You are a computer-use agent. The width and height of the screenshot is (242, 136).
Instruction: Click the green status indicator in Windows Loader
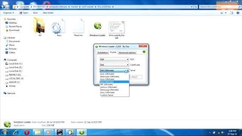(144, 52)
